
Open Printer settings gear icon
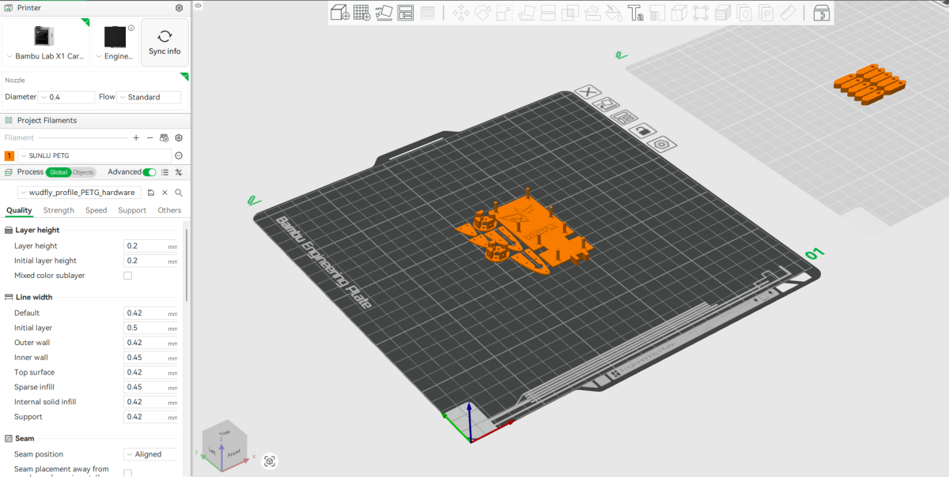pos(179,8)
